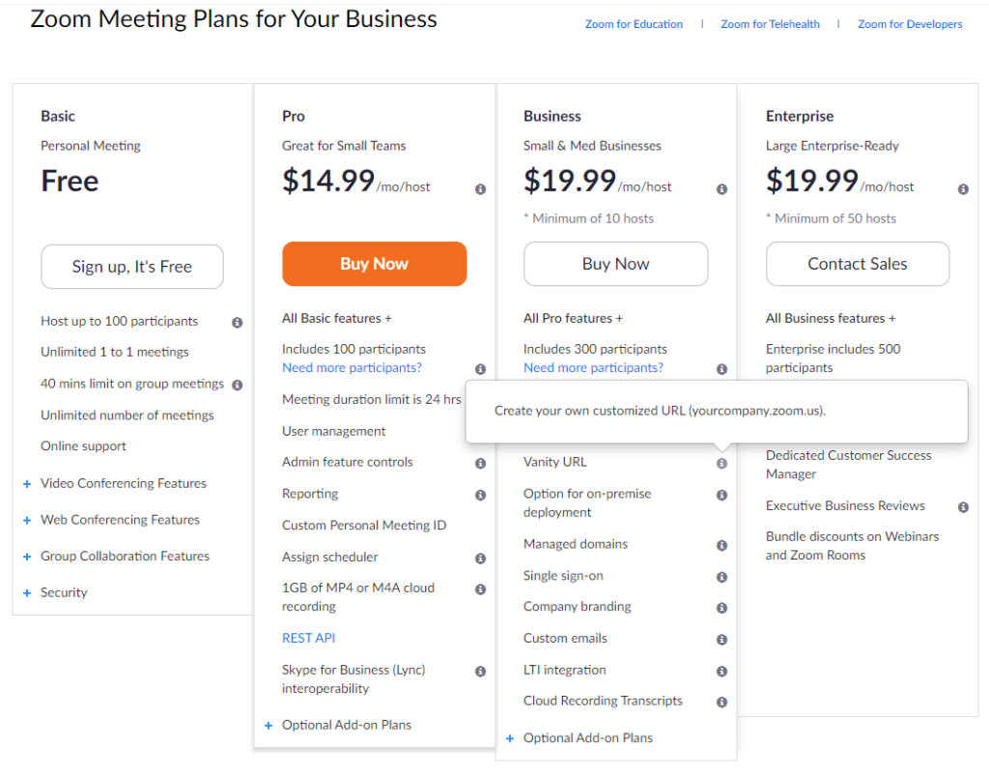Open Zoom for Telehealth link
This screenshot has height=775, width=989.
pyautogui.click(x=770, y=24)
